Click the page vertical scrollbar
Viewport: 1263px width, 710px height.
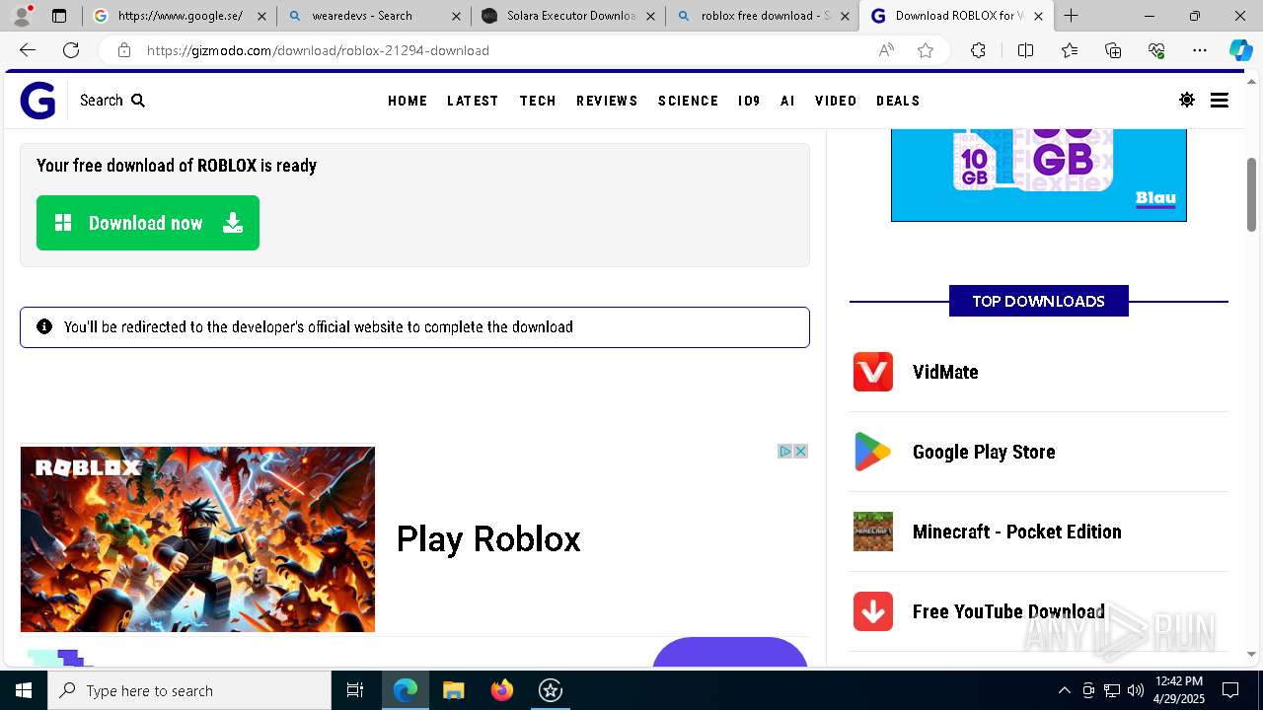[1252, 195]
